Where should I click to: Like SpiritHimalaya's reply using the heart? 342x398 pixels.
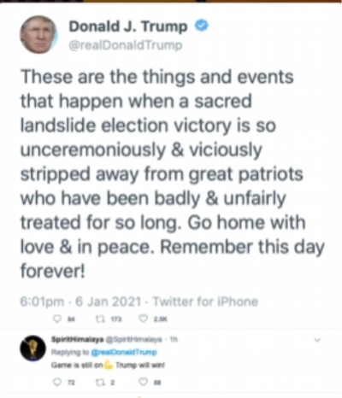(143, 382)
